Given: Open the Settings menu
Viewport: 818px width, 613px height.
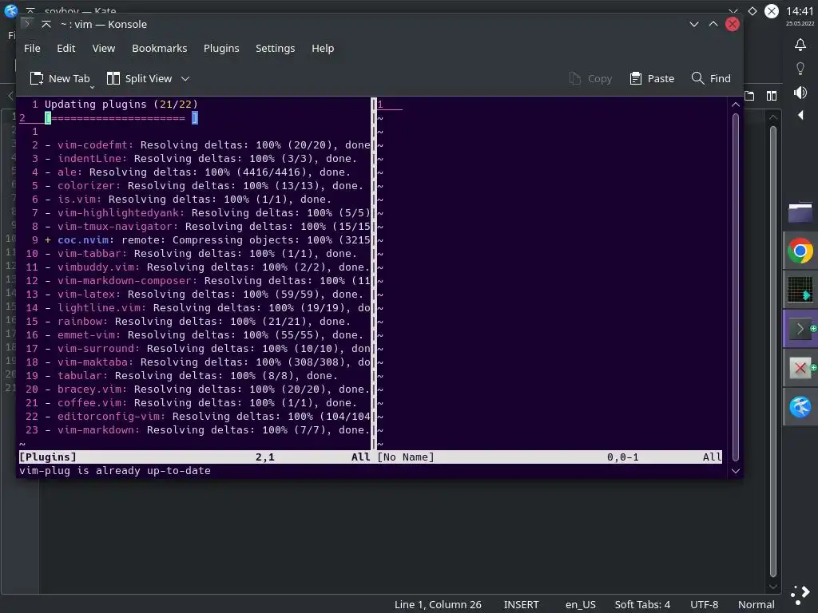Looking at the screenshot, I should (x=275, y=49).
